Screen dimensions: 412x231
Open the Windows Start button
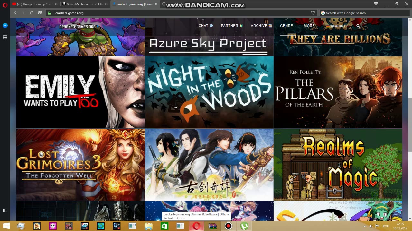tap(6, 226)
